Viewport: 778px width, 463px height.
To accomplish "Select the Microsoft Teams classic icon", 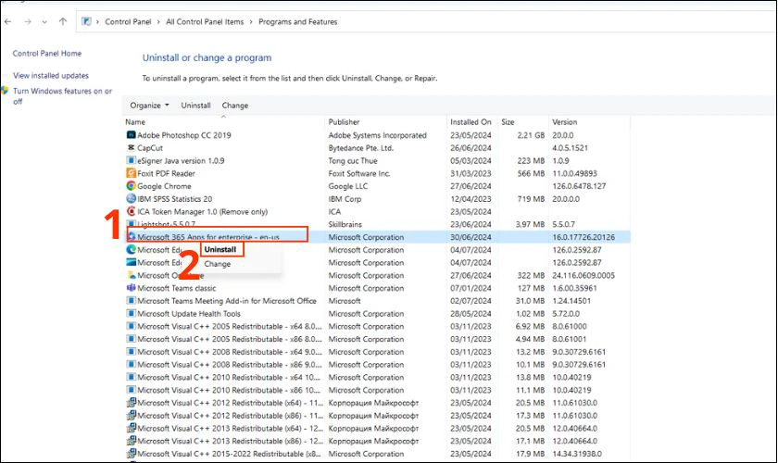I will 131,288.
